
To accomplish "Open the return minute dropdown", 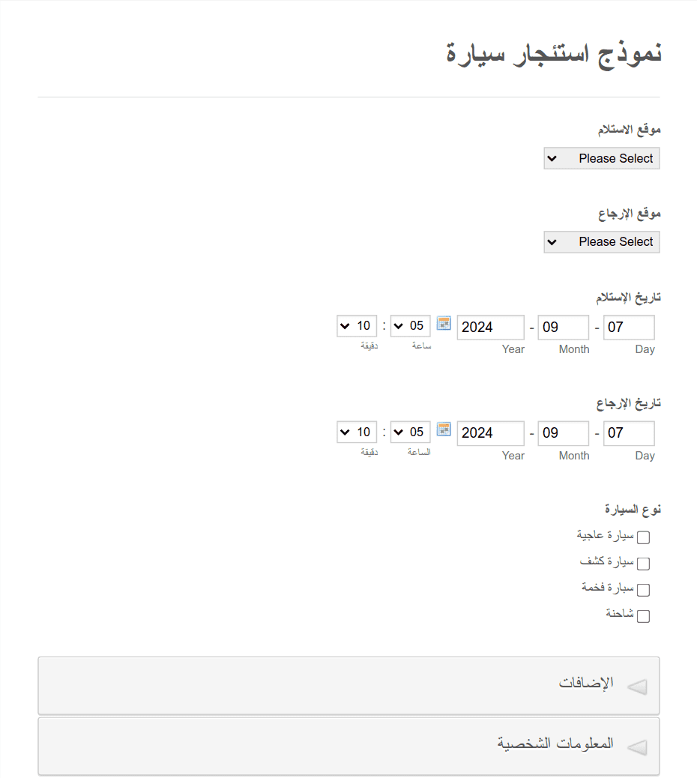I will pos(357,432).
